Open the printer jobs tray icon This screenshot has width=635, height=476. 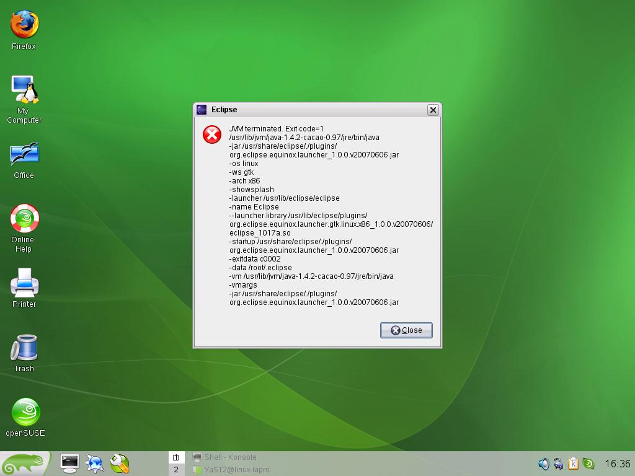[559, 464]
